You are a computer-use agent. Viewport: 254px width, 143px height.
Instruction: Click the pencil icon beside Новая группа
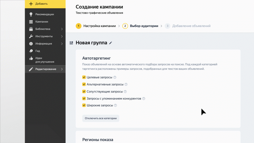pos(110,43)
